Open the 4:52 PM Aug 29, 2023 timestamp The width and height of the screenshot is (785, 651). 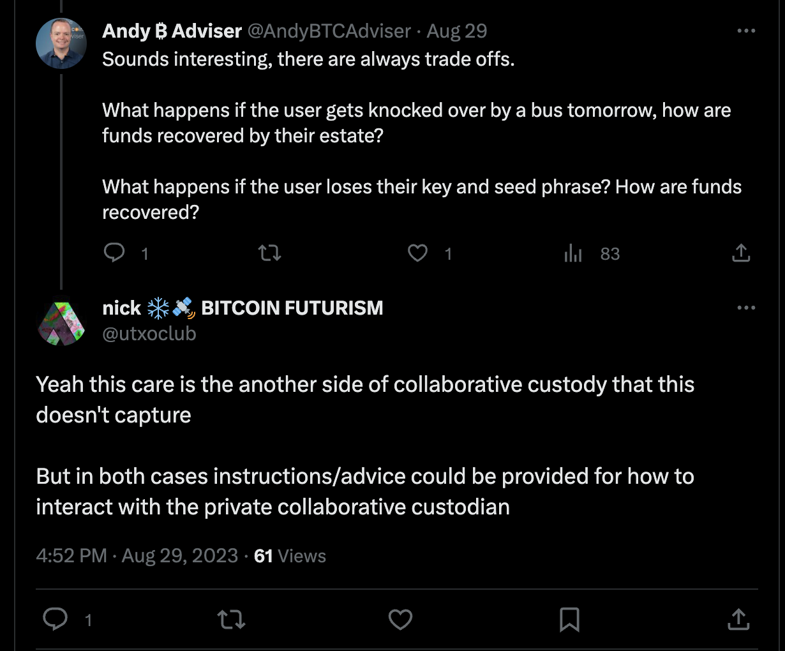pyautogui.click(x=137, y=556)
